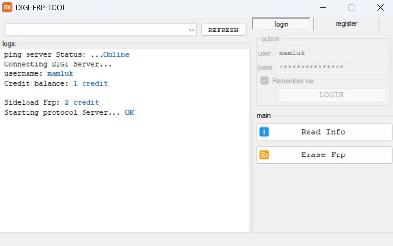This screenshot has height=246, width=393.
Task: Click the Sideload Frp 2 credit line
Action: 52,102
